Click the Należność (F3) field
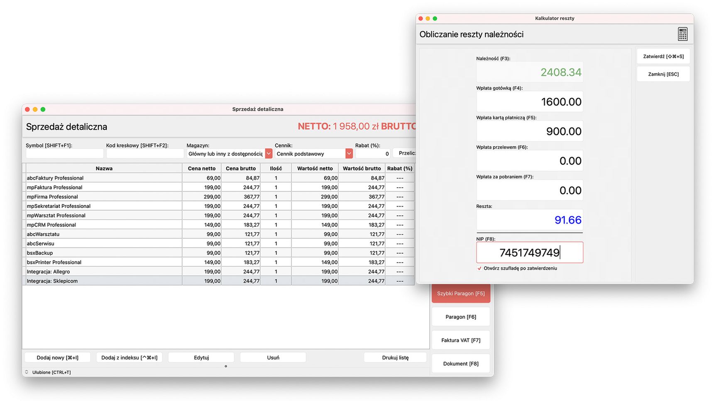The height and width of the screenshot is (401, 714). [530, 72]
